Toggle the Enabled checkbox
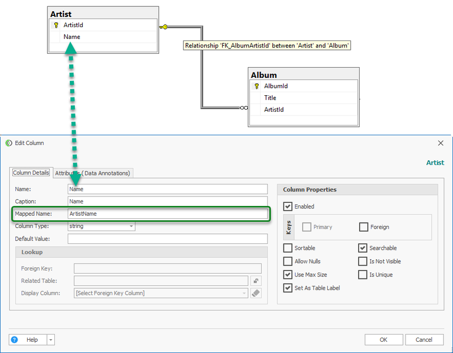The height and width of the screenshot is (353, 453). 288,207
